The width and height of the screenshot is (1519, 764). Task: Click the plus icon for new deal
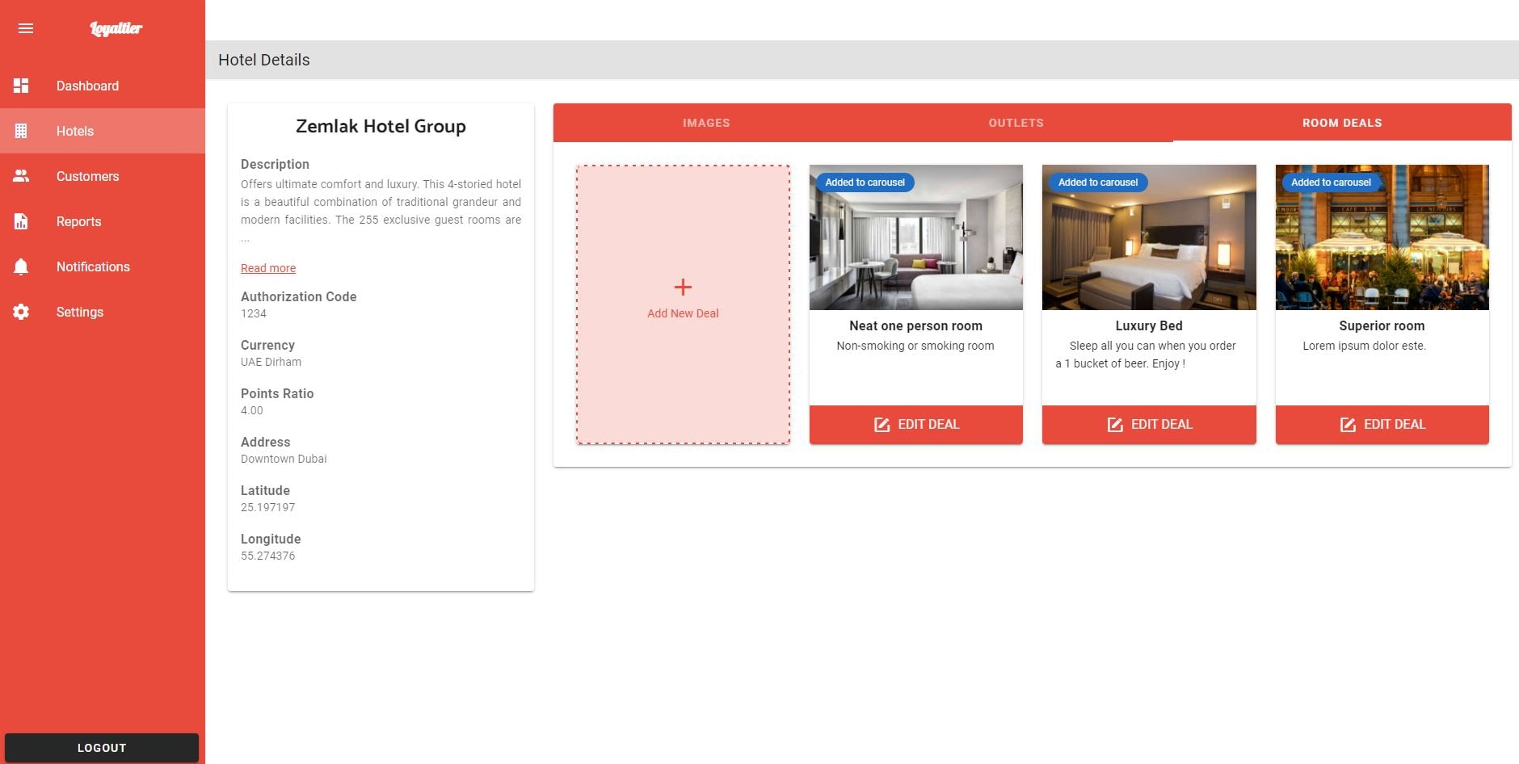pos(683,287)
